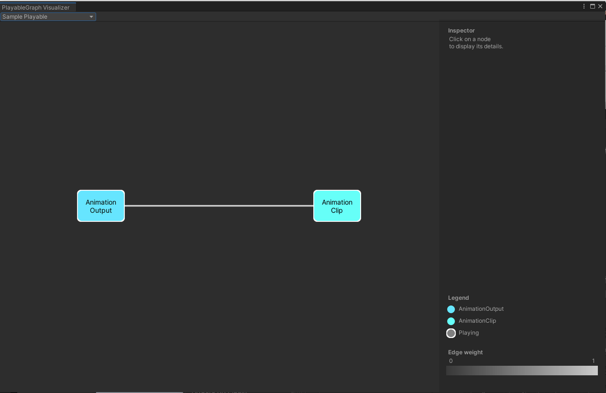Click the Playing legend circle icon
This screenshot has height=393, width=606.
(451, 333)
